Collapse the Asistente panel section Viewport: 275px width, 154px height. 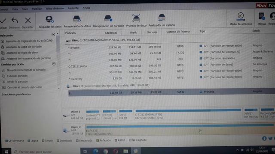click(53, 34)
